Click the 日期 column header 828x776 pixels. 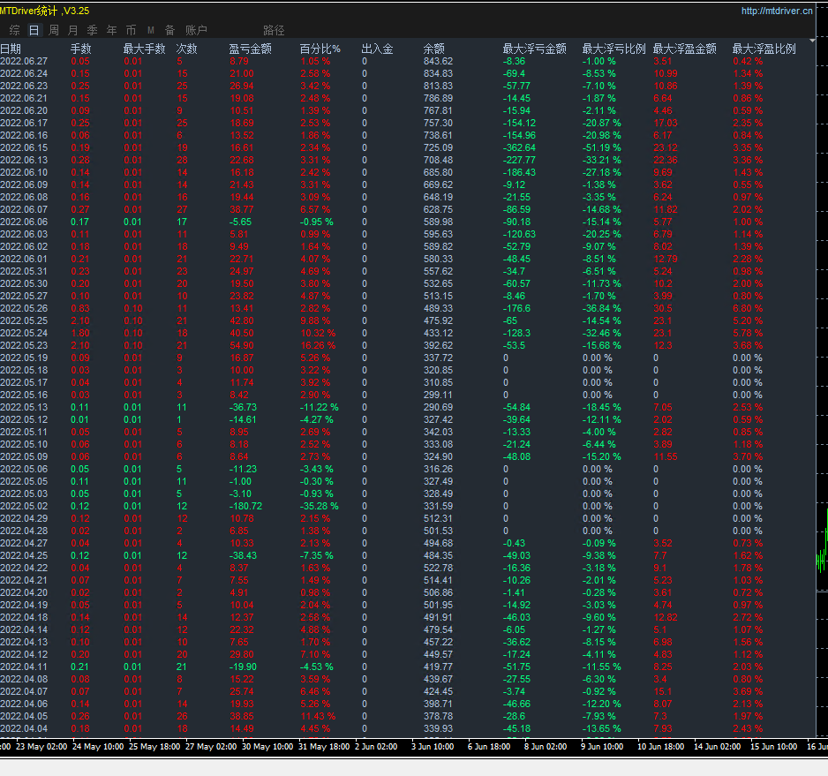(x=11, y=49)
